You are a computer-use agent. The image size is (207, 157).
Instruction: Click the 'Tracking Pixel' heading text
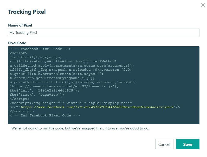pyautogui.click(x=27, y=12)
